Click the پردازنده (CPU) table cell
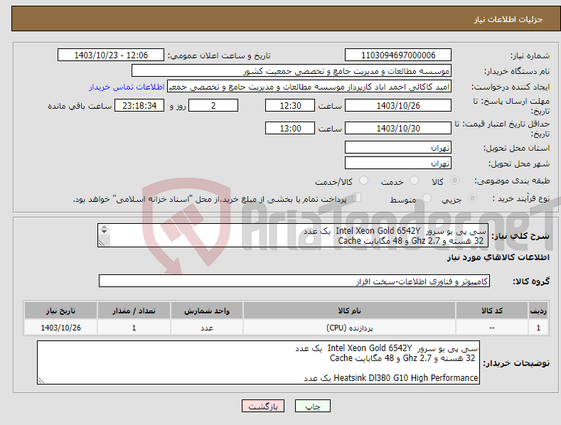 pos(350,328)
